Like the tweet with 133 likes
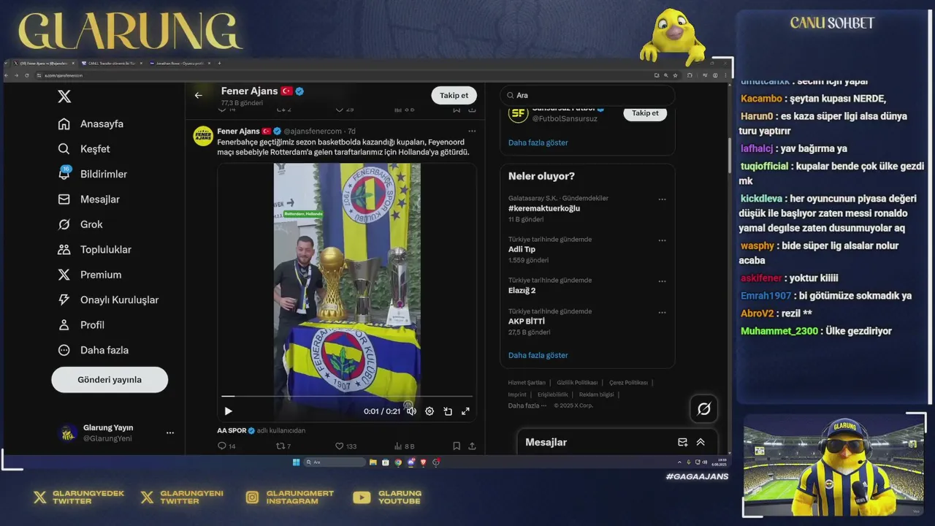935x526 pixels. 346,446
